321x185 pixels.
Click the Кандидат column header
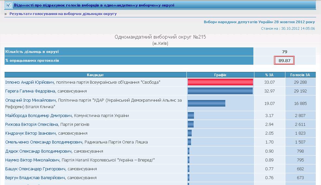point(95,75)
